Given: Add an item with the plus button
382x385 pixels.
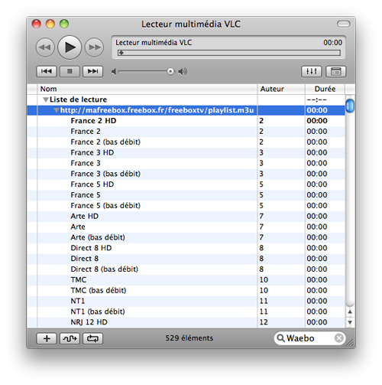Looking at the screenshot, I should click(47, 338).
